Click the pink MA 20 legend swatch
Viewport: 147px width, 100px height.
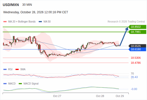(5, 22)
